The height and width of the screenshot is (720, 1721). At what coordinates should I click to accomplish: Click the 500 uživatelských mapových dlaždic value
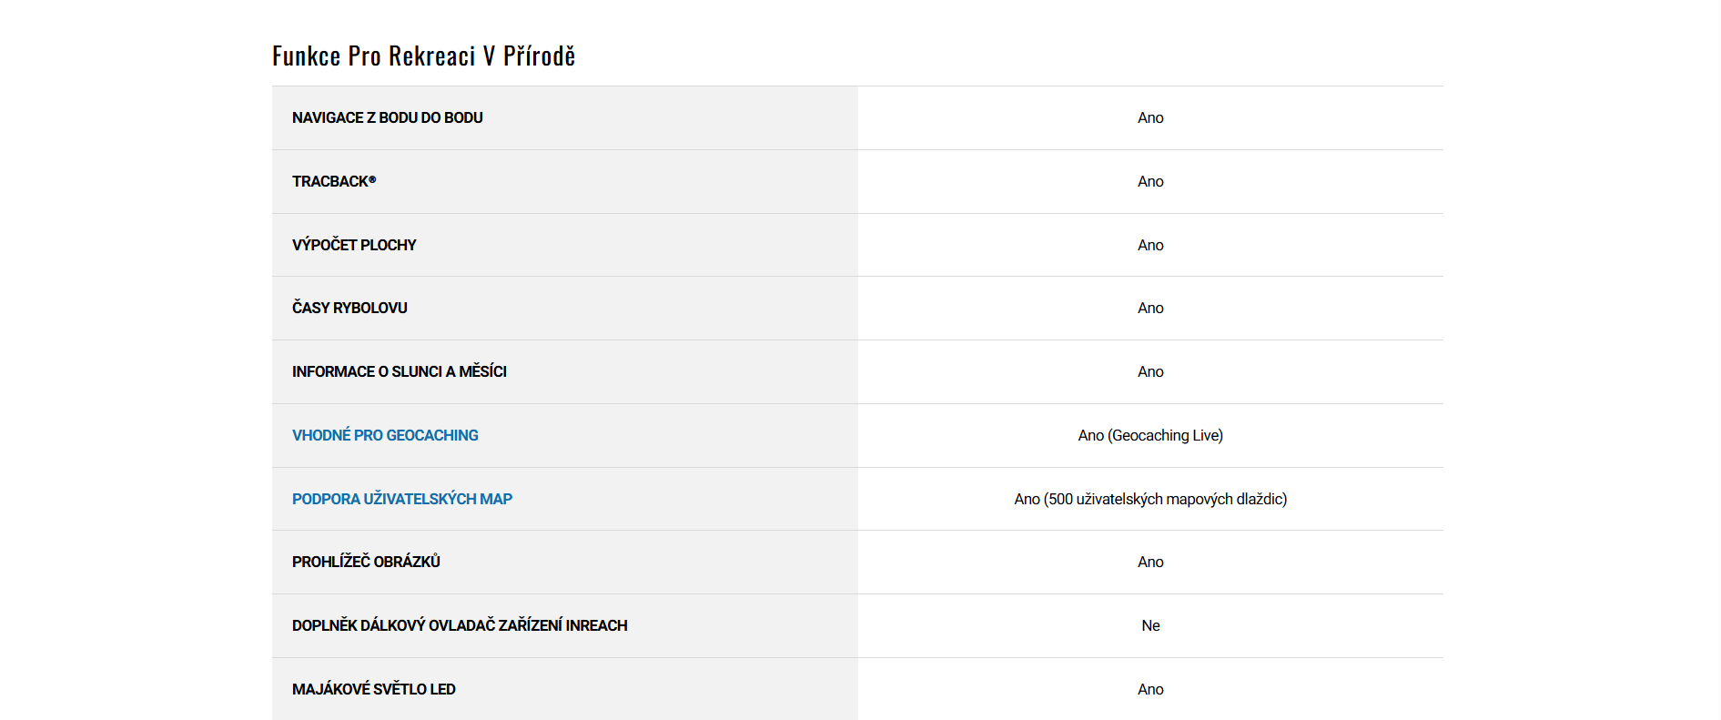1150,499
